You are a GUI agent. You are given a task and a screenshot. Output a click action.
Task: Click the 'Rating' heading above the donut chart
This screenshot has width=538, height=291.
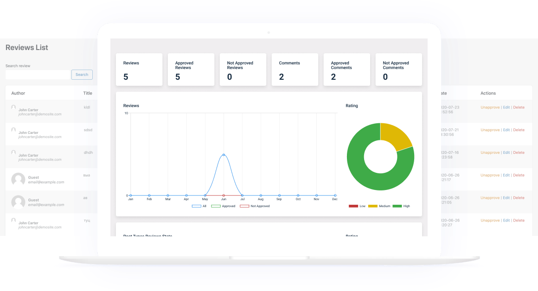[352, 106]
